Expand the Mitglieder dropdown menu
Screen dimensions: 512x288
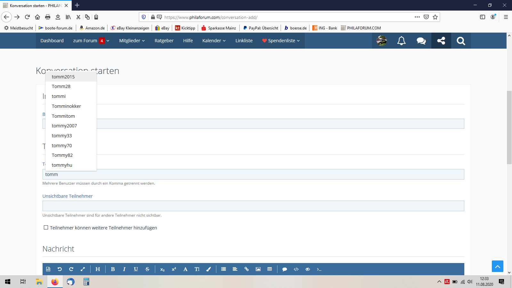tap(132, 41)
